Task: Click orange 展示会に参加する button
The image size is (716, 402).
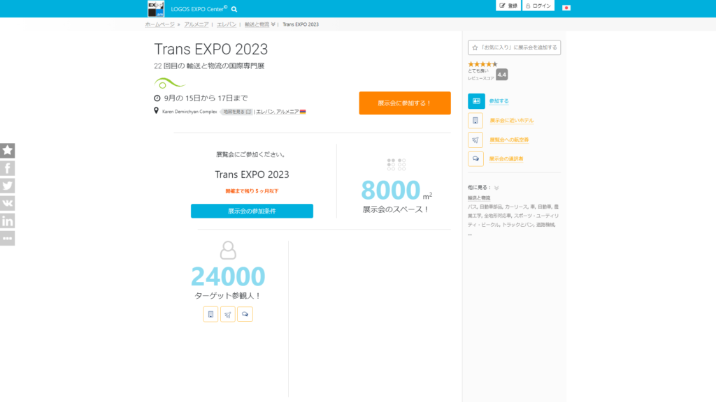Action: (x=405, y=103)
